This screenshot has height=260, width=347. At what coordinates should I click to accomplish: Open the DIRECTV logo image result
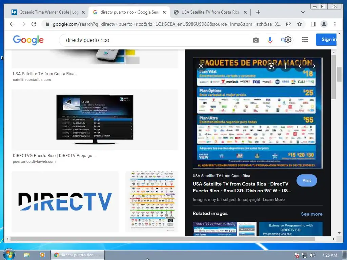point(65,201)
